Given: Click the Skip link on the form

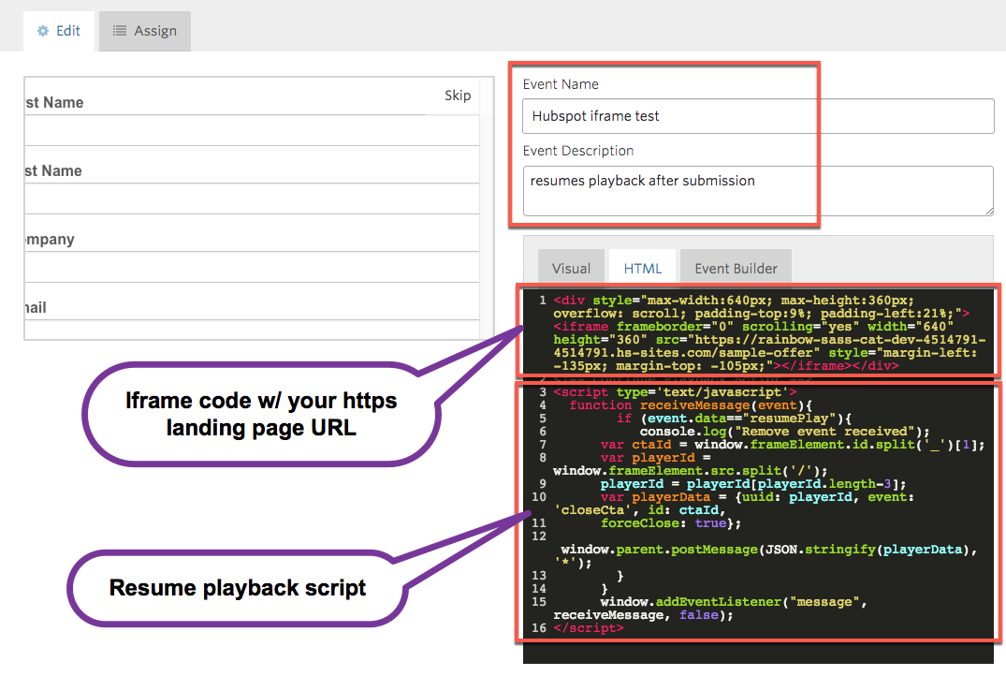Looking at the screenshot, I should tap(458, 95).
